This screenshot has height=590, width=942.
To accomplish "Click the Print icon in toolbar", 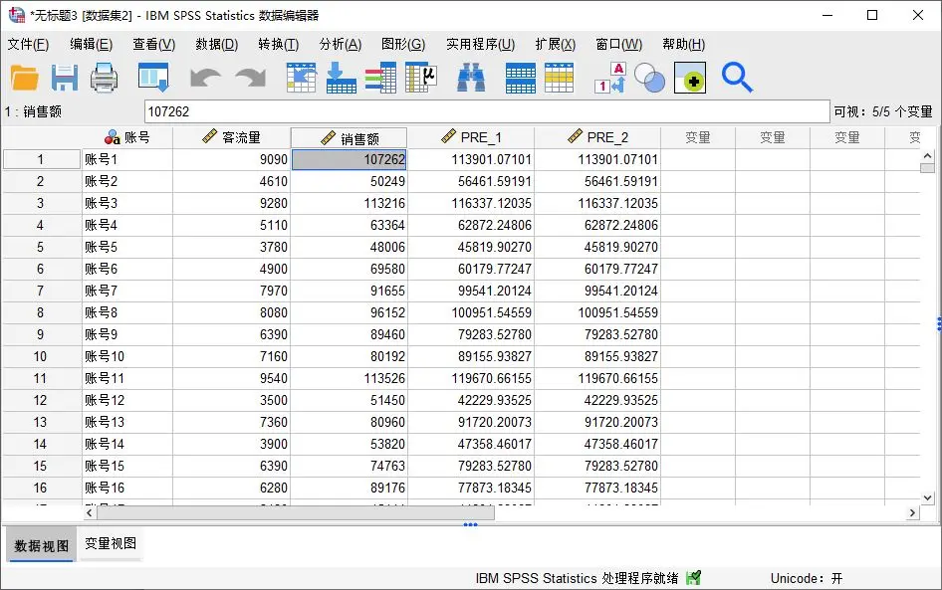I will [104, 78].
